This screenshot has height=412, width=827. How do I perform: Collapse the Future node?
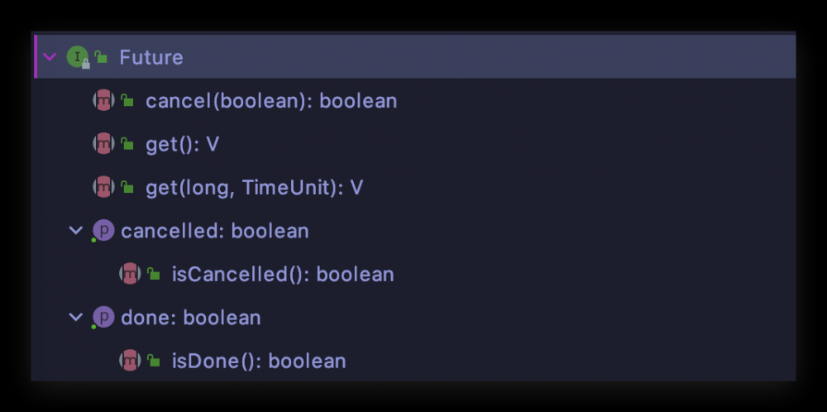(x=50, y=57)
